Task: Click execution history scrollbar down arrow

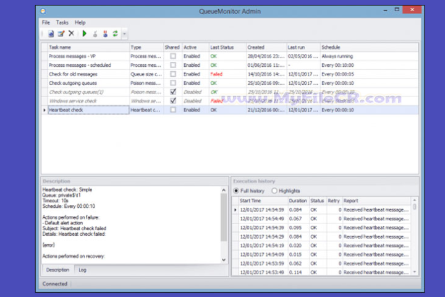Action: pos(414,272)
